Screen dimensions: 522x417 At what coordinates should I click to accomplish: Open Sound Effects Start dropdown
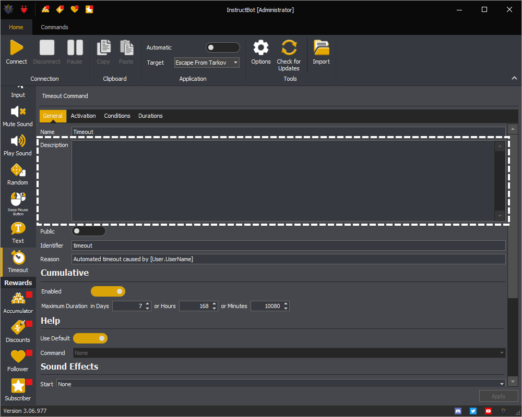click(x=281, y=384)
